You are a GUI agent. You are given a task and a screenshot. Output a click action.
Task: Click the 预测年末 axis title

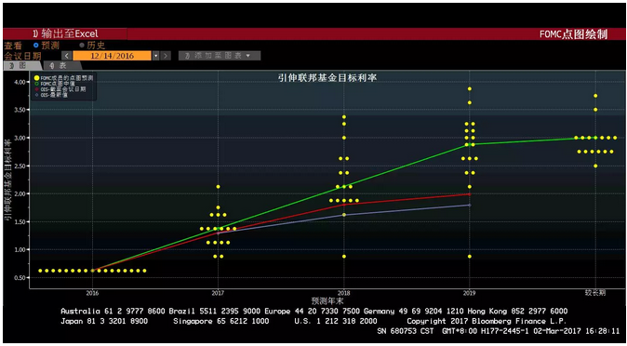[327, 301]
